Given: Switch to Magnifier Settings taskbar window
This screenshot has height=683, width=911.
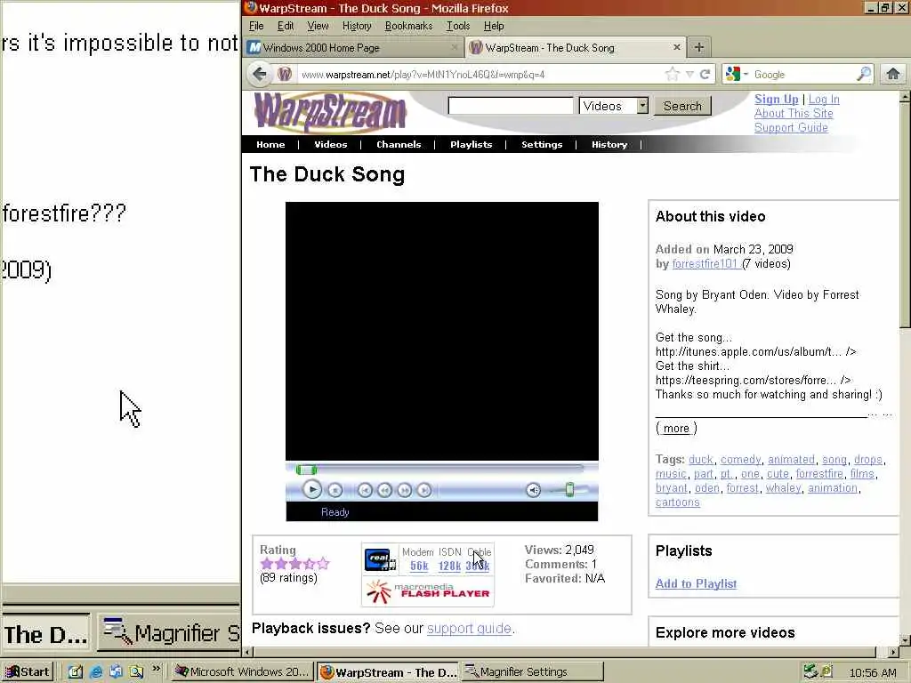Looking at the screenshot, I should click(532, 672).
